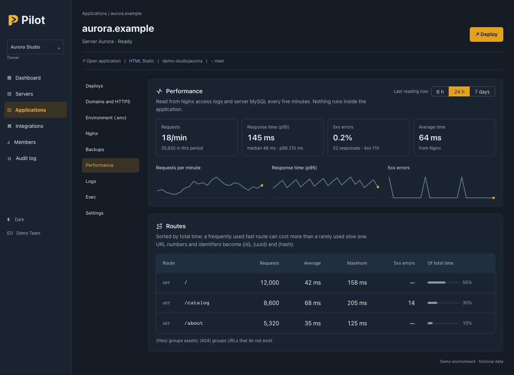Click the Average time 64 ms card
The width and height of the screenshot is (514, 375).
point(454,137)
